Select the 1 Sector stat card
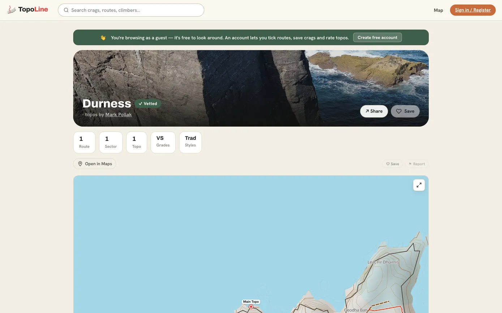Screen dimensions: 502x313 click(x=111, y=142)
